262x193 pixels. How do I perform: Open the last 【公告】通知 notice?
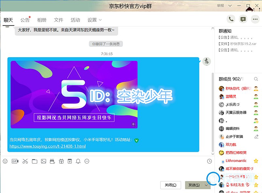point(235,50)
